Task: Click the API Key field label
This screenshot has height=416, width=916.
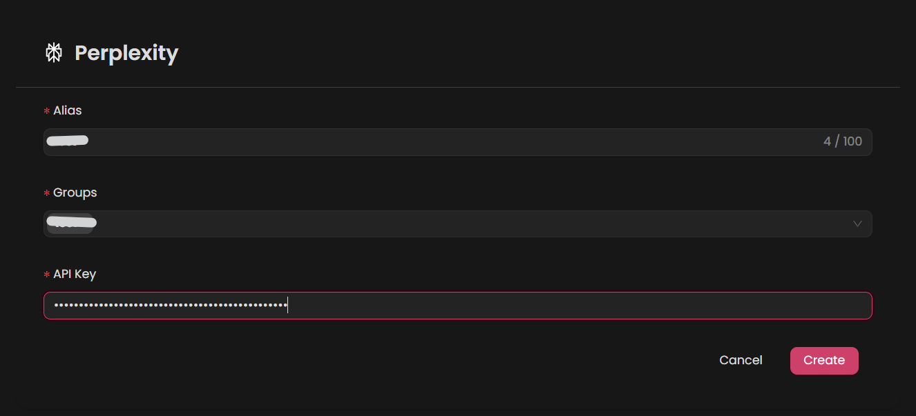Action: click(x=75, y=274)
